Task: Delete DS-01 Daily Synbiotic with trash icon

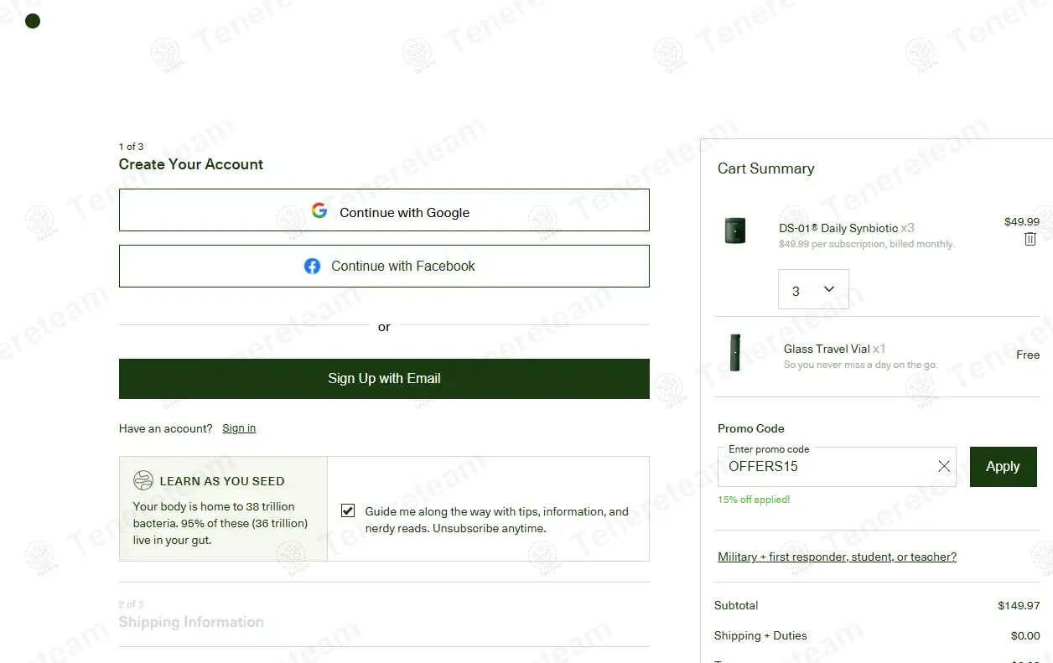Action: [1030, 240]
